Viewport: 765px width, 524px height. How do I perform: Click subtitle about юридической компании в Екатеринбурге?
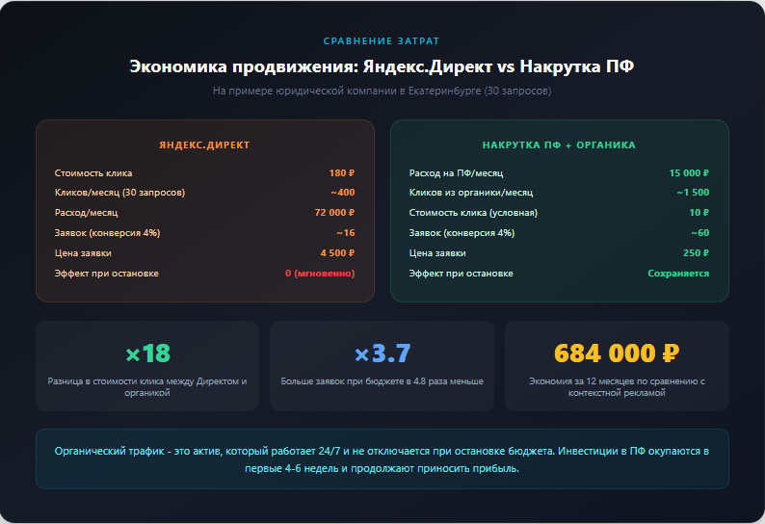point(382,91)
